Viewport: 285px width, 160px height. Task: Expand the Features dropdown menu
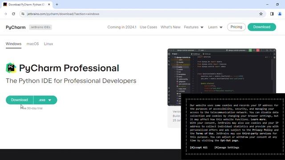click(x=194, y=27)
